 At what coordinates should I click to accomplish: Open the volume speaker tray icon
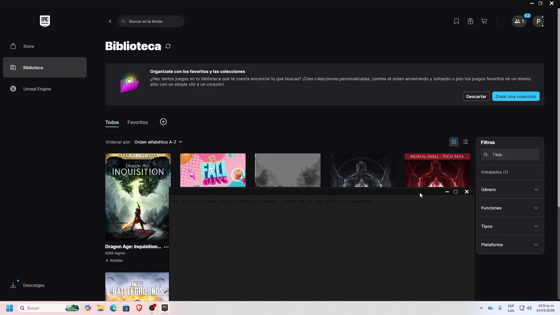(x=529, y=308)
